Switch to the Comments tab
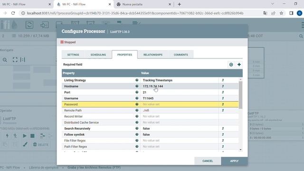The image size is (304, 171). (180, 55)
